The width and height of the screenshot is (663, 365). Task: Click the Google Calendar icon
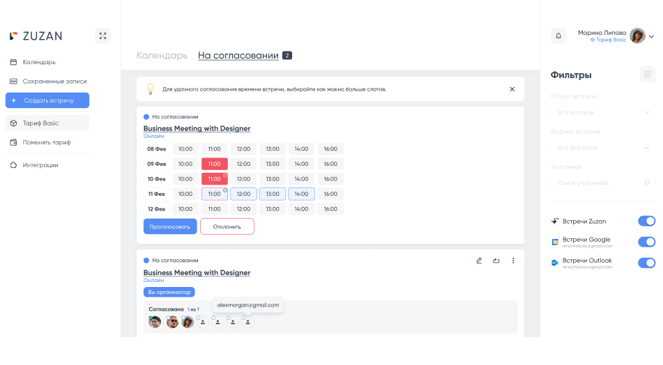click(555, 242)
